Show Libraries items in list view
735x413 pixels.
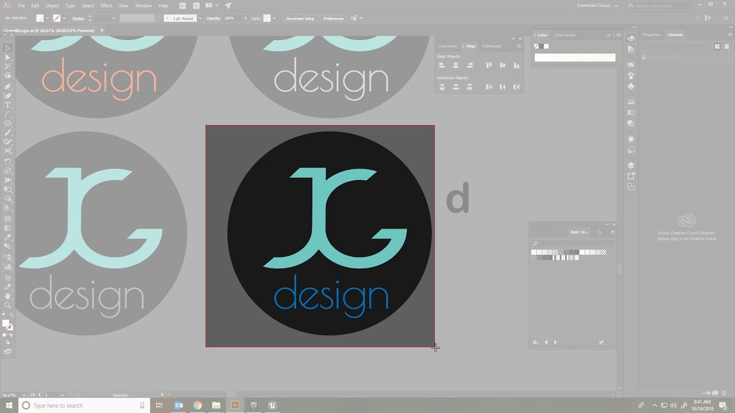point(726,46)
